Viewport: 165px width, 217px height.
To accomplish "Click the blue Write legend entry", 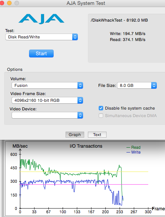I will 133,152.
